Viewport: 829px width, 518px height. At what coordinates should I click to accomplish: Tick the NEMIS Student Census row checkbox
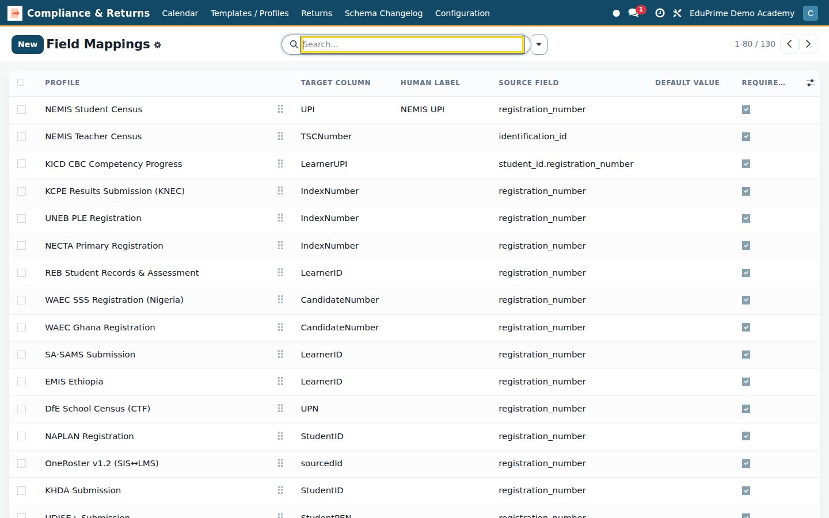tap(22, 109)
